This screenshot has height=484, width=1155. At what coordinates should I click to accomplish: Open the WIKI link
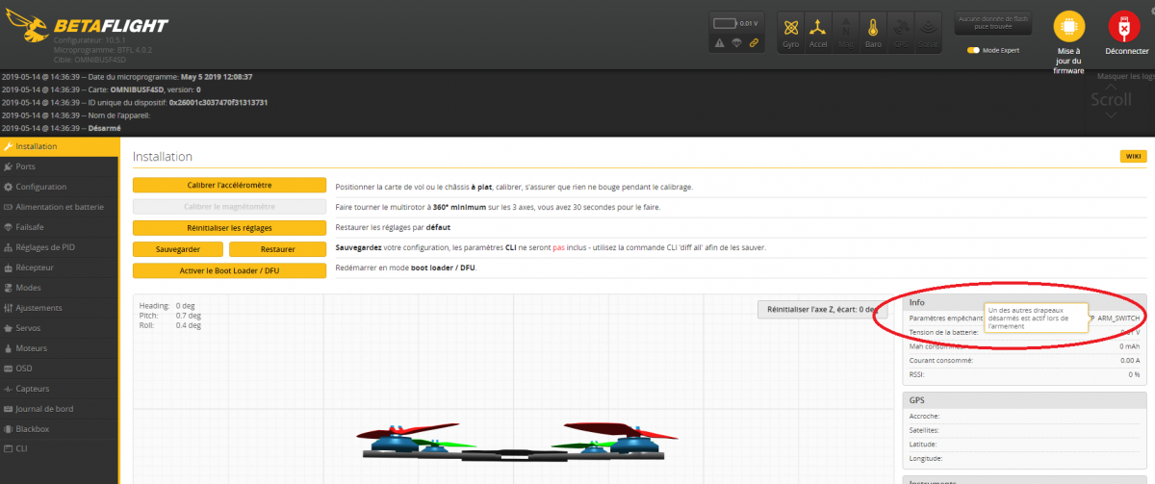point(1133,157)
